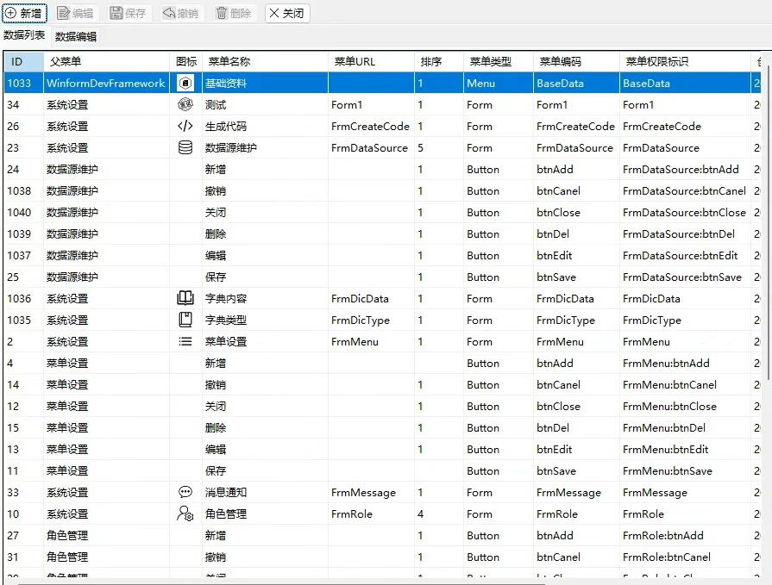Switch to the 数据编辑 tab
Image resolution: width=772 pixels, height=585 pixels.
click(76, 36)
